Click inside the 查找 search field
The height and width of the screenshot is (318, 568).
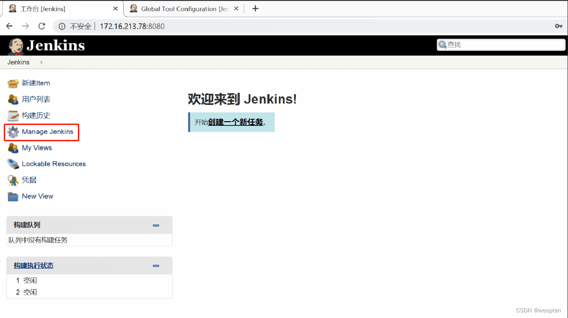coord(499,44)
